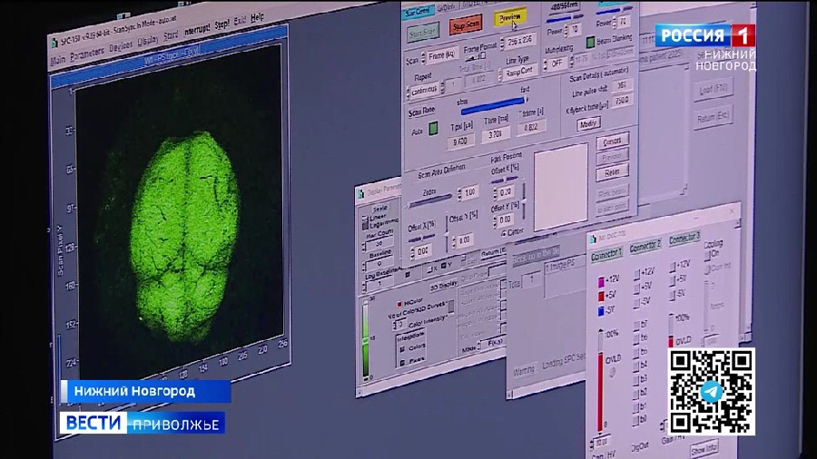Toggle the blue -5V box, Connector 1
The image size is (817, 459).
point(600,310)
